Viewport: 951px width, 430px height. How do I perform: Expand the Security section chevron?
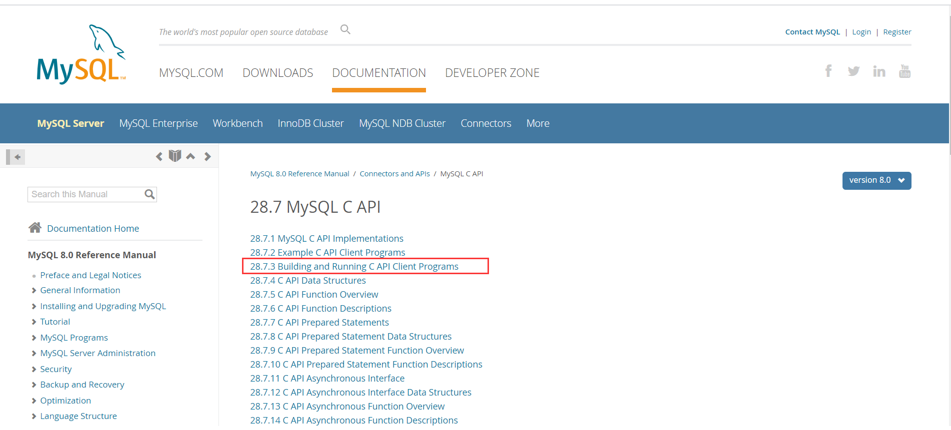tap(34, 370)
